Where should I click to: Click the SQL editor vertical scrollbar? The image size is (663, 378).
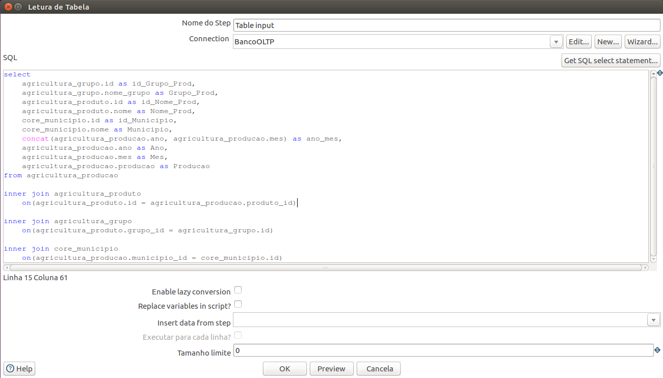coord(653,167)
